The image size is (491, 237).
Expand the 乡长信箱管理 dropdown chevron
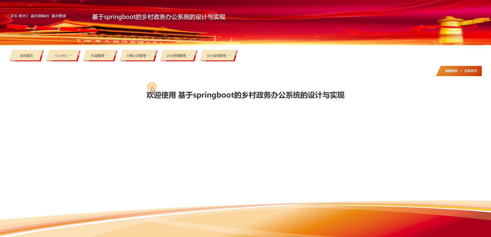coord(189,55)
